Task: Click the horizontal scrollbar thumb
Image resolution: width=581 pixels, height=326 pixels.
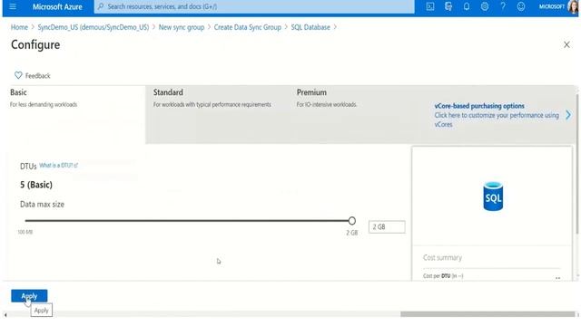Action: click(x=487, y=314)
